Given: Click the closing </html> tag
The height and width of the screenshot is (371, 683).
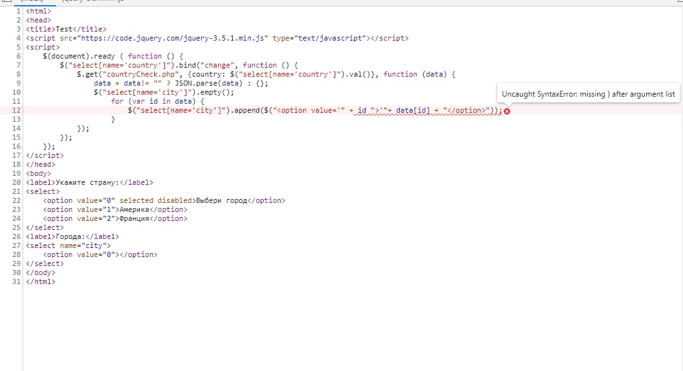Looking at the screenshot, I should [41, 282].
